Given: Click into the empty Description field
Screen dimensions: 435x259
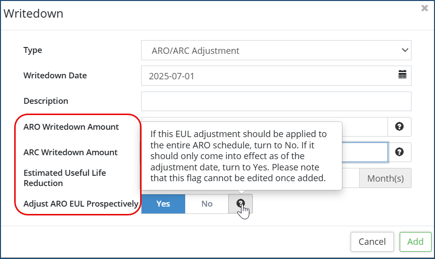Looking at the screenshot, I should [x=276, y=101].
